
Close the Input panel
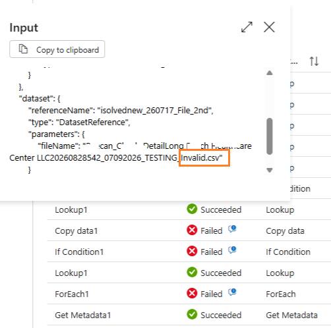(269, 27)
